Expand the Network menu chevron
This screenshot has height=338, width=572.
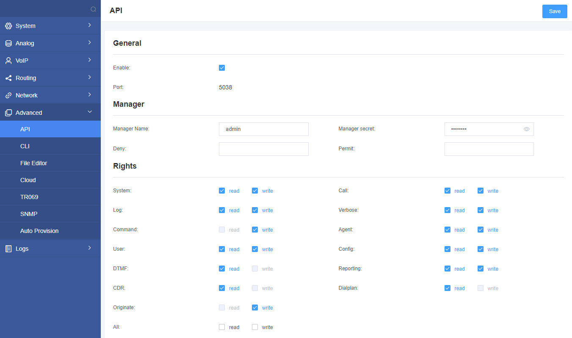pos(89,95)
